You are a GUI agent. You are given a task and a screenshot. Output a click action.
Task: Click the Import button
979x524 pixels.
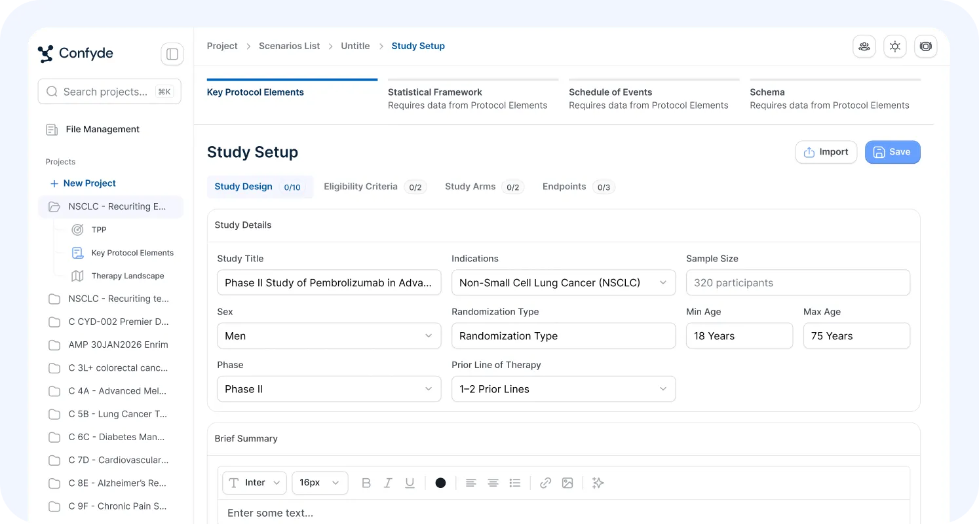point(826,152)
